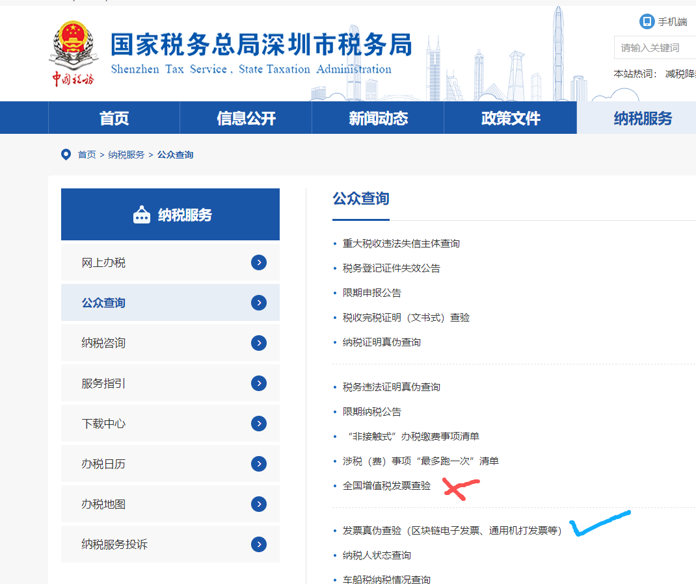Screen dimensions: 696x584
Task: Click the 纳税服务 breadcrumb link
Action: 126,155
